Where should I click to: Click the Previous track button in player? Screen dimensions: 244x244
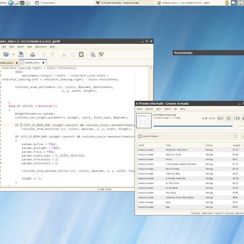(x=221, y=118)
